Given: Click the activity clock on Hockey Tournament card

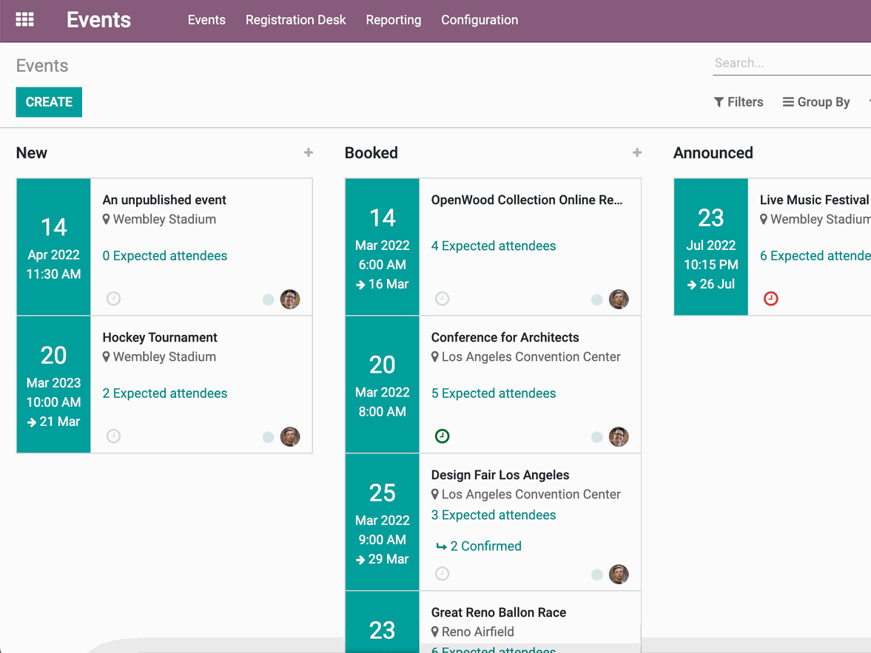Looking at the screenshot, I should point(112,436).
